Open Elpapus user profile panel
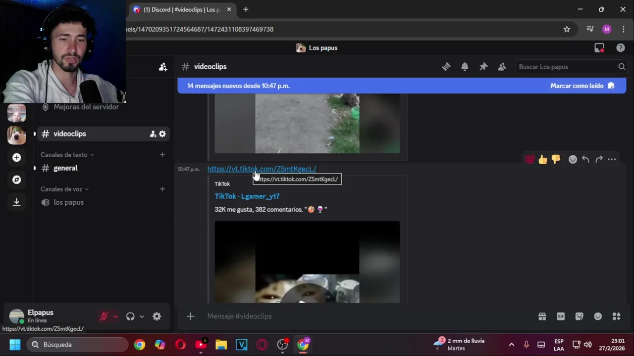 pyautogui.click(x=50, y=316)
